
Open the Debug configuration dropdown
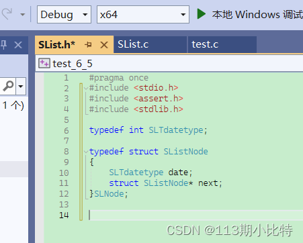[x=64, y=15]
